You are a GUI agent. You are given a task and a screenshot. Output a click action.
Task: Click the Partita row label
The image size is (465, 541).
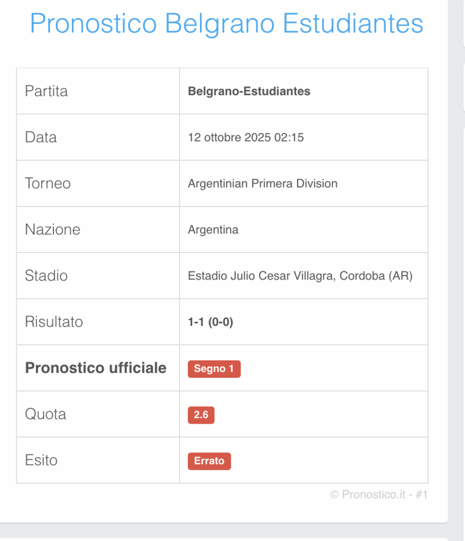[46, 91]
